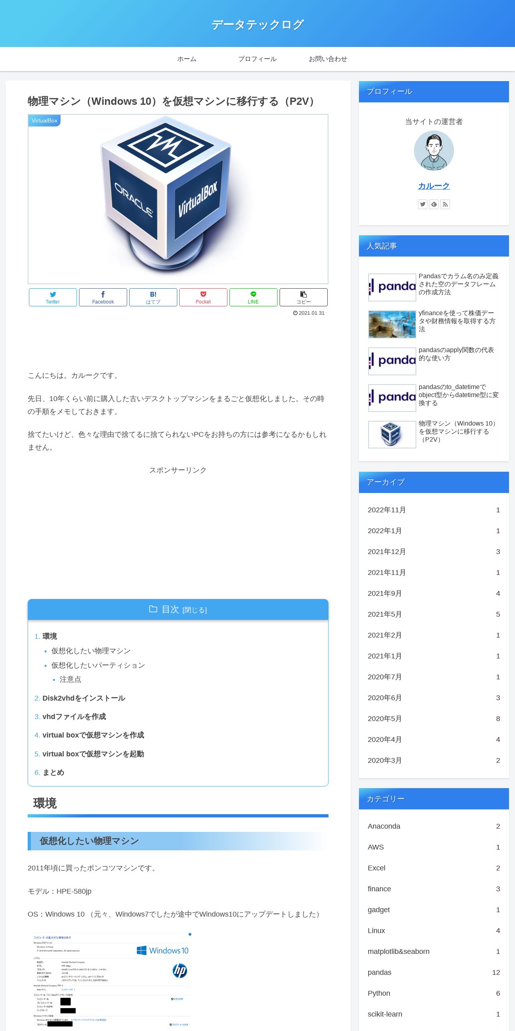Screen dimensions: 515x1031
Task: Open the 2021年1月 archive
Action: click(x=434, y=656)
